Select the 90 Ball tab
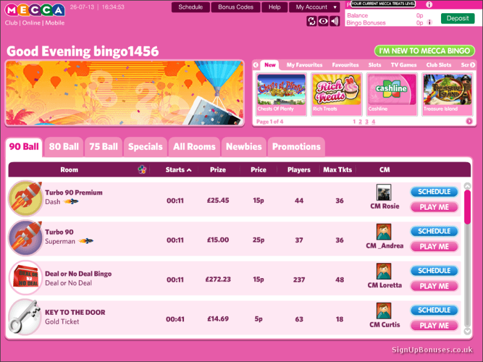The width and height of the screenshot is (483, 362). 24,147
